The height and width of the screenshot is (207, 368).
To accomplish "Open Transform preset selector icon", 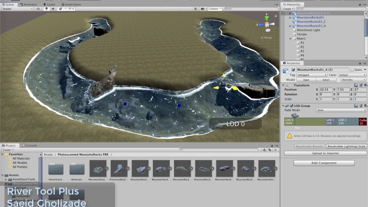I will [361, 85].
